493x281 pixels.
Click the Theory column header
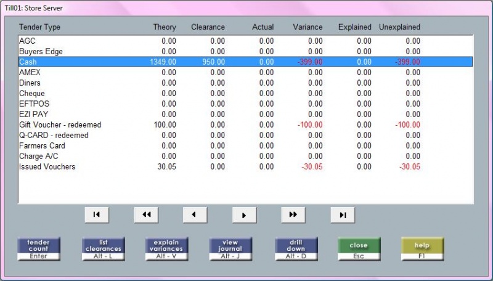pos(165,27)
